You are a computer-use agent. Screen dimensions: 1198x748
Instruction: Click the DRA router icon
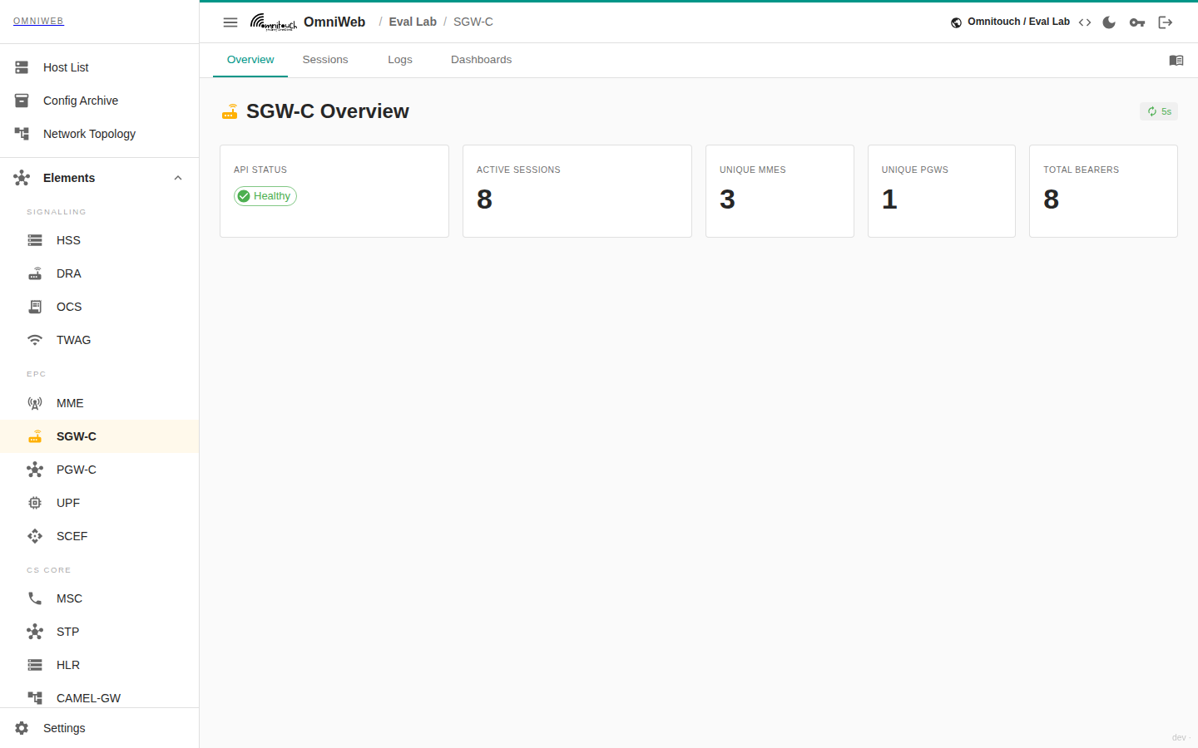click(35, 273)
